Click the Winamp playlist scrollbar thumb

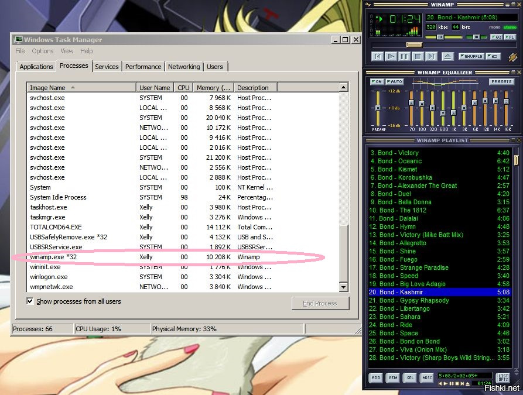click(517, 160)
